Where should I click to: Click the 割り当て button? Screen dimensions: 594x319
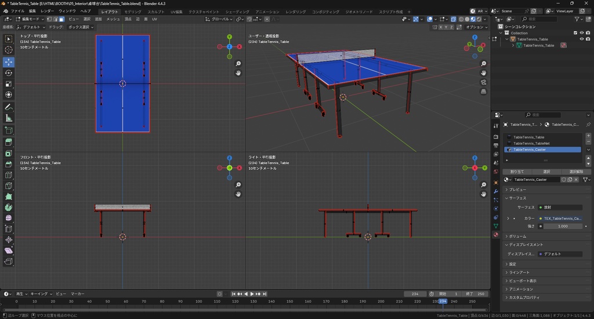(516, 172)
